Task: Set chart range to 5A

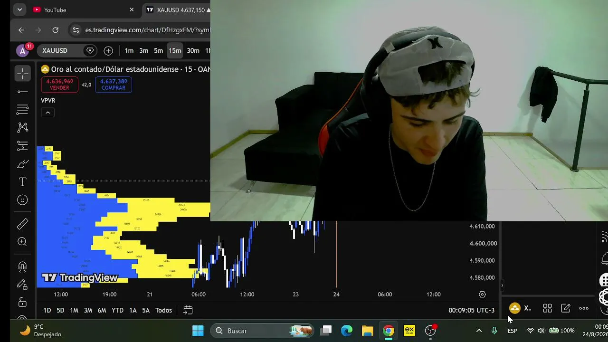Action: pyautogui.click(x=146, y=310)
